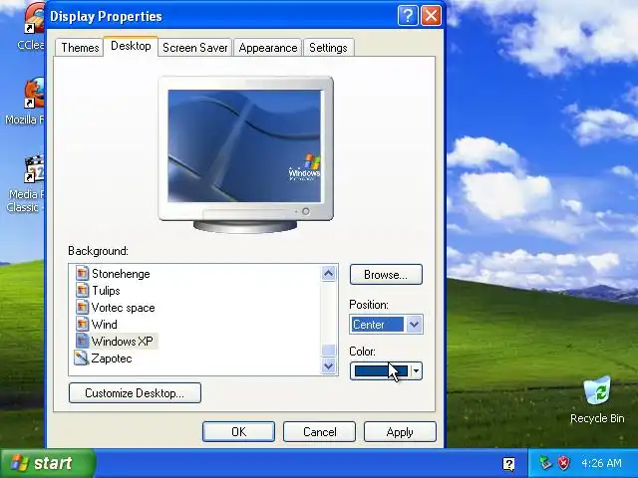Click the dialog's title bar Help button
This screenshot has height=478, width=638.
click(x=408, y=16)
